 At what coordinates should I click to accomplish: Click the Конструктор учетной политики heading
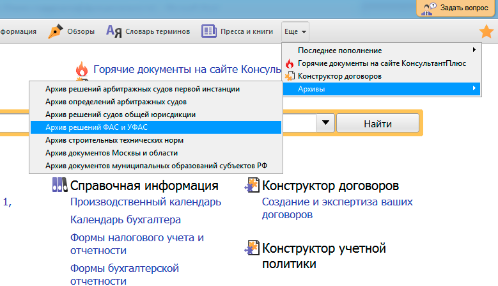point(324,256)
